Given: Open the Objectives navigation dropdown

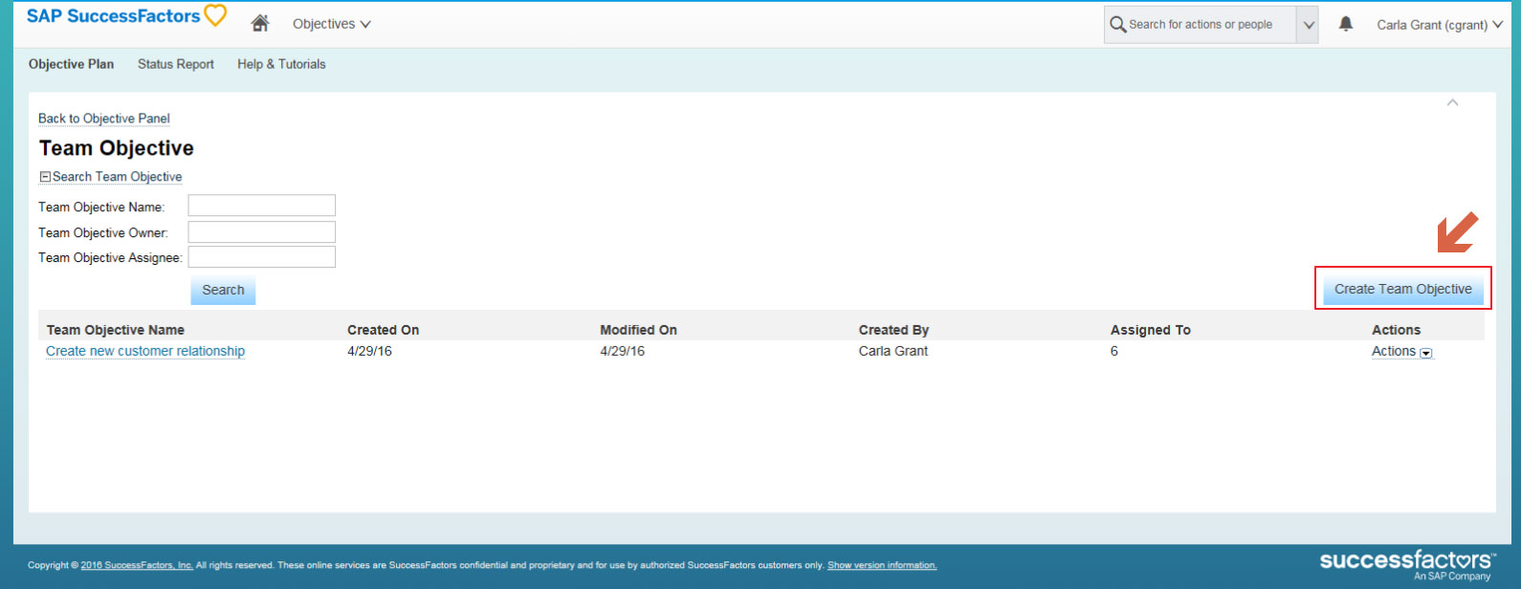Looking at the screenshot, I should click(331, 24).
